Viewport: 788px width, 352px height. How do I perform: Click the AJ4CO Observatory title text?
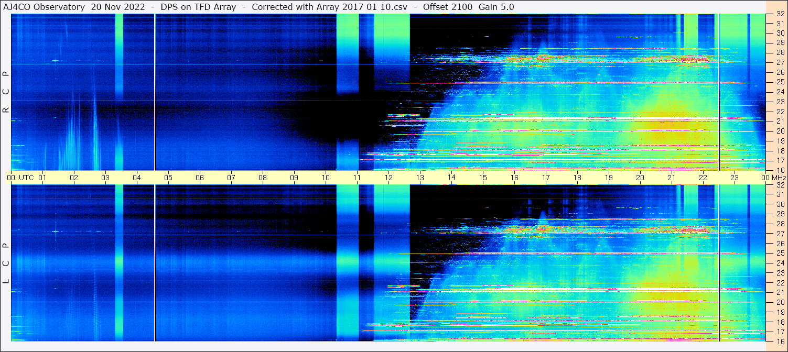tap(44, 7)
